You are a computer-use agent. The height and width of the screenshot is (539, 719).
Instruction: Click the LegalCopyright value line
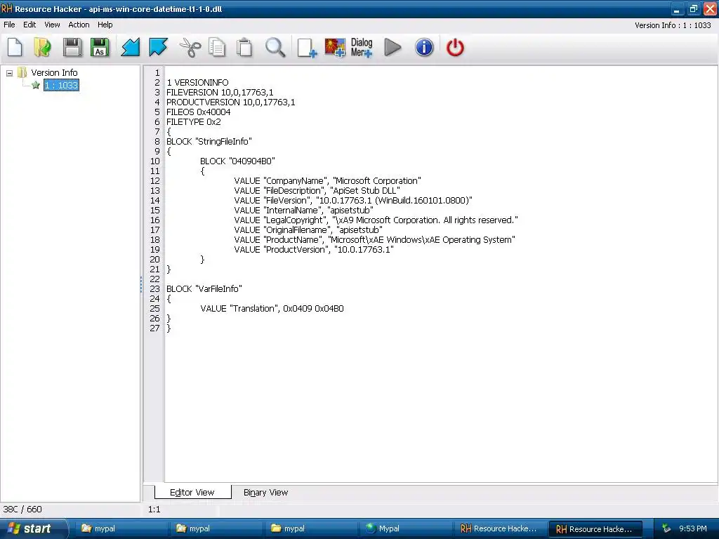pos(376,220)
